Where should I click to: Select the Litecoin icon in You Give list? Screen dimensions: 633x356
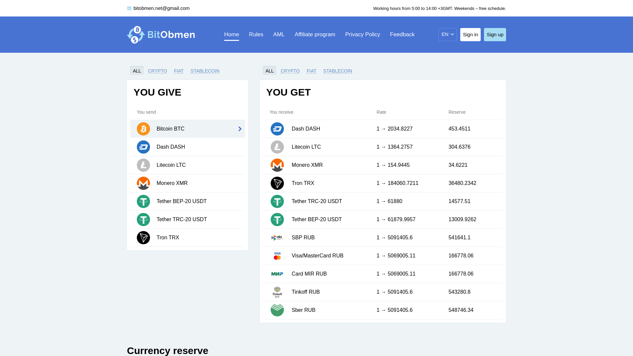click(143, 165)
